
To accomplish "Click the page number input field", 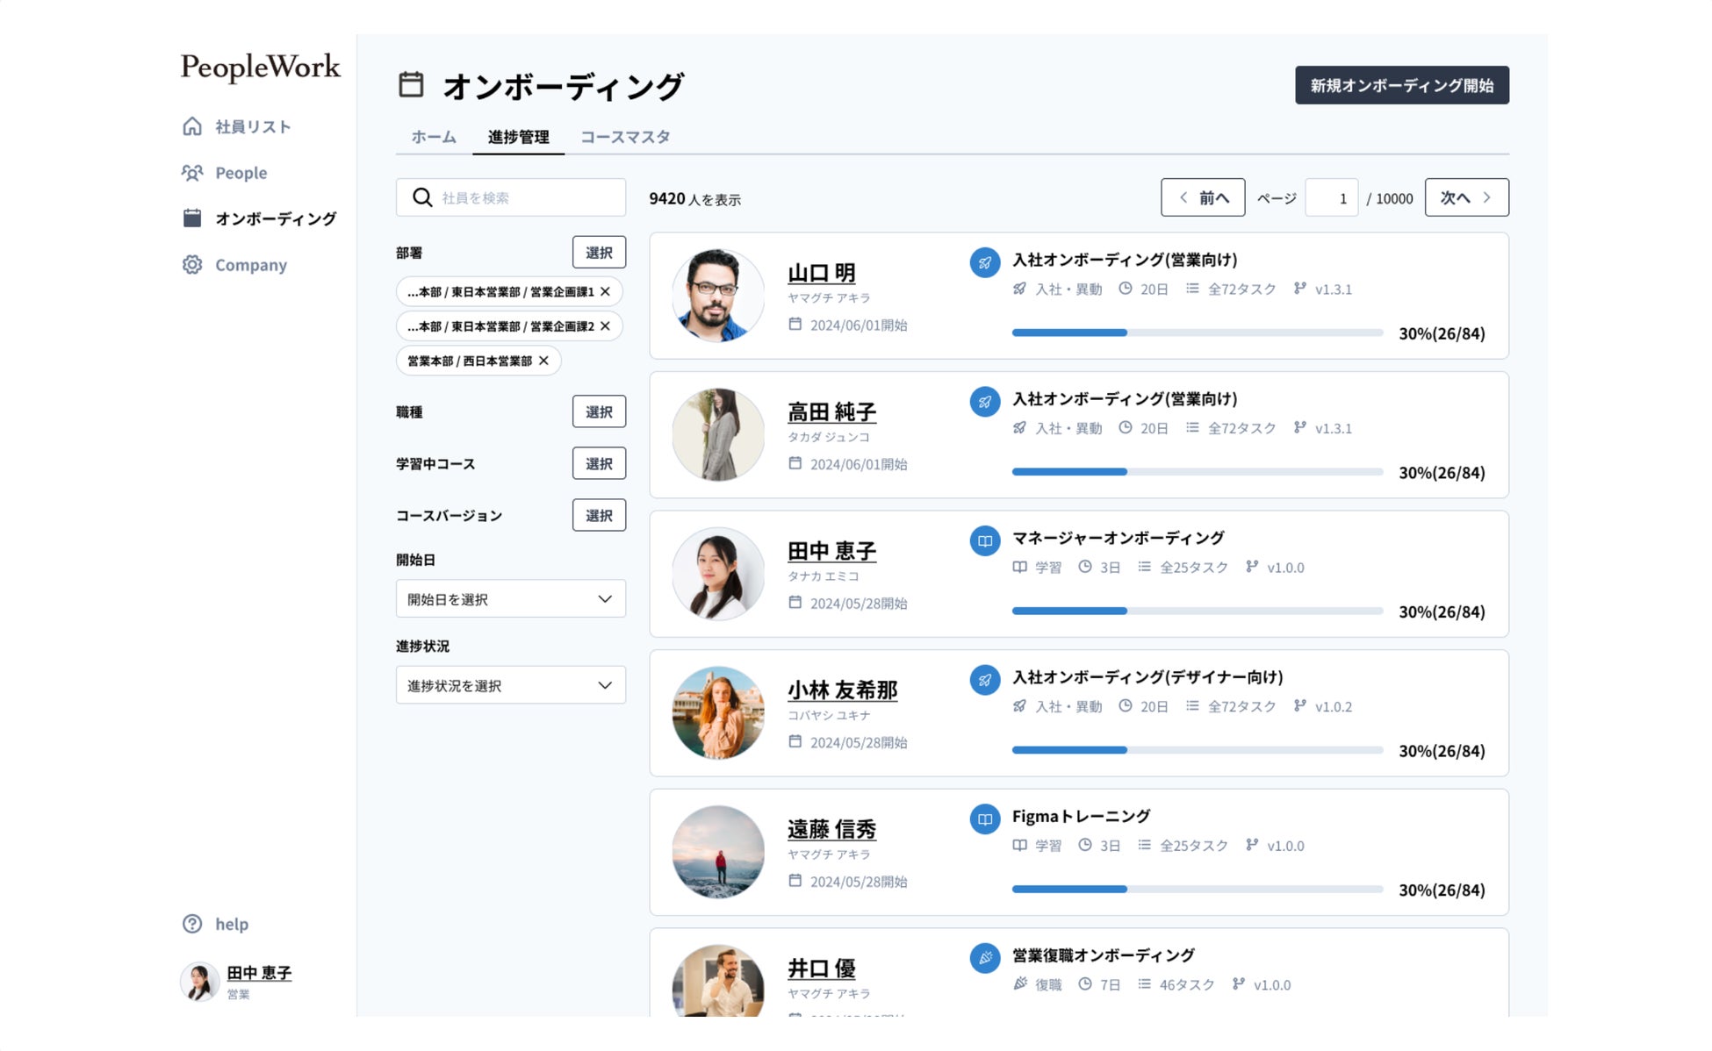I will click(1331, 198).
